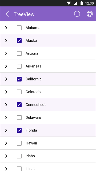
Task: Expand the Connecticut tree node
Action: [x=6, y=105]
